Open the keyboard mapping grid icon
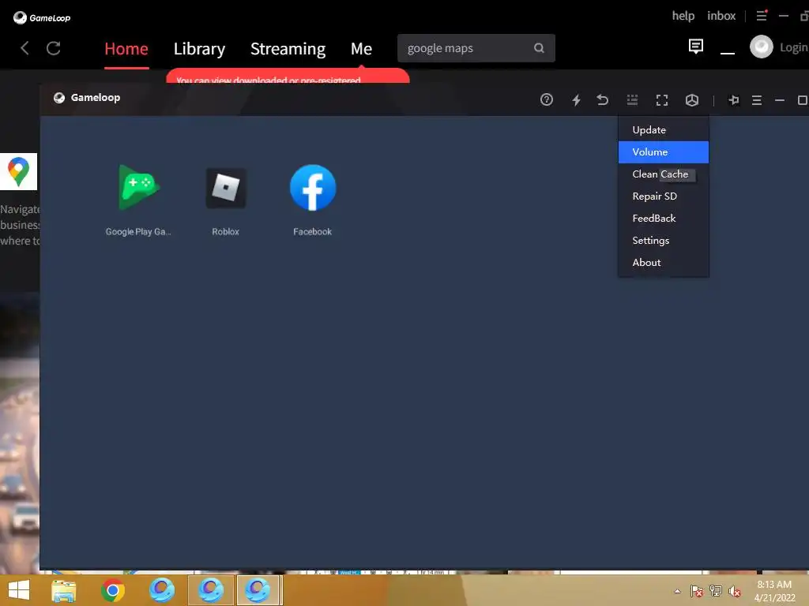 coord(632,99)
